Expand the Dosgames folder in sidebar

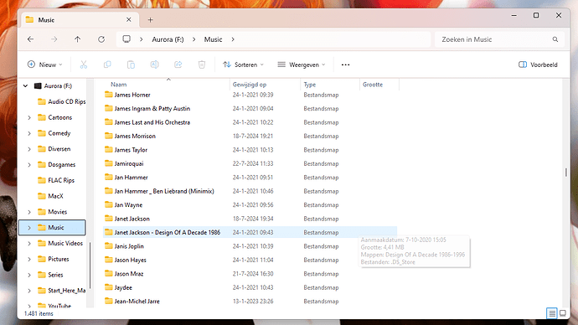[x=29, y=165]
